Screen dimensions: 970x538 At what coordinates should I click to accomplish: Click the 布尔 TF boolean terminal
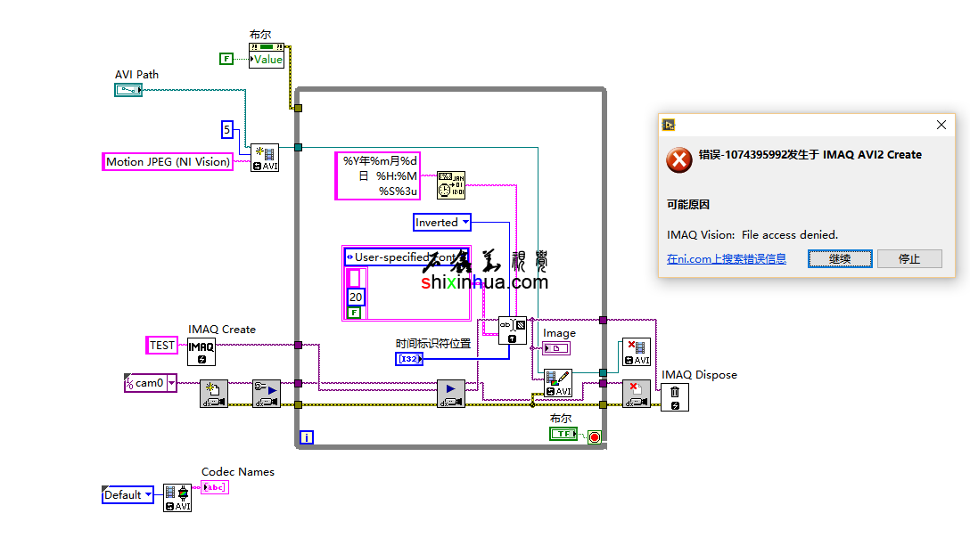[563, 434]
